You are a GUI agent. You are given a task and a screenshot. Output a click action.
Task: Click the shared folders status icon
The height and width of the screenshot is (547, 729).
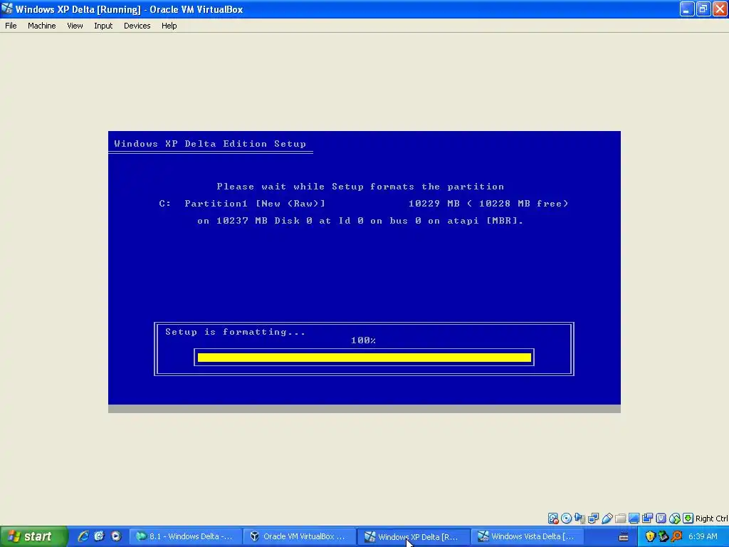coord(620,519)
